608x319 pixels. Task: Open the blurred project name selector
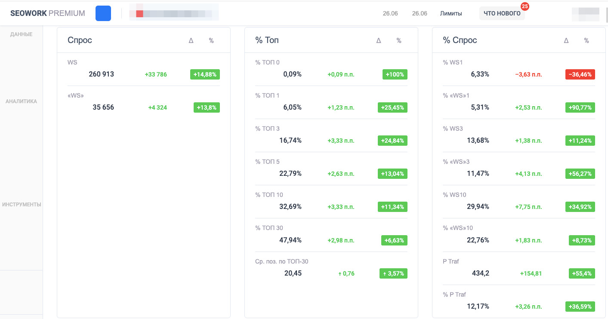(174, 13)
